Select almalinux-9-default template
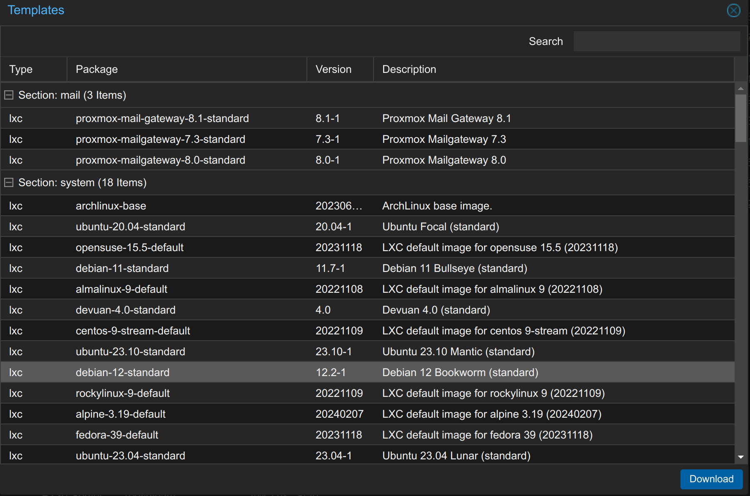The width and height of the screenshot is (750, 496). coord(367,289)
